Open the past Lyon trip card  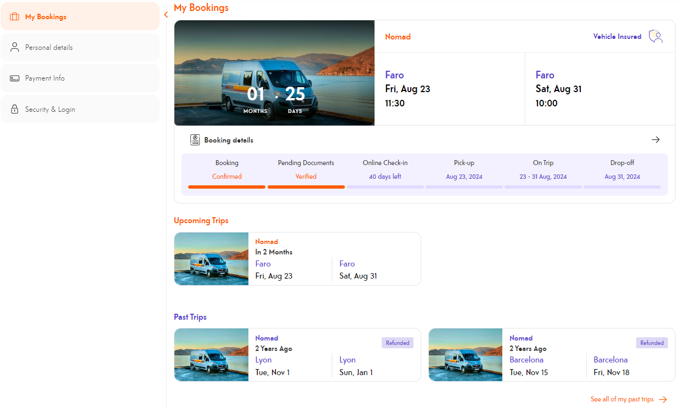tap(297, 355)
